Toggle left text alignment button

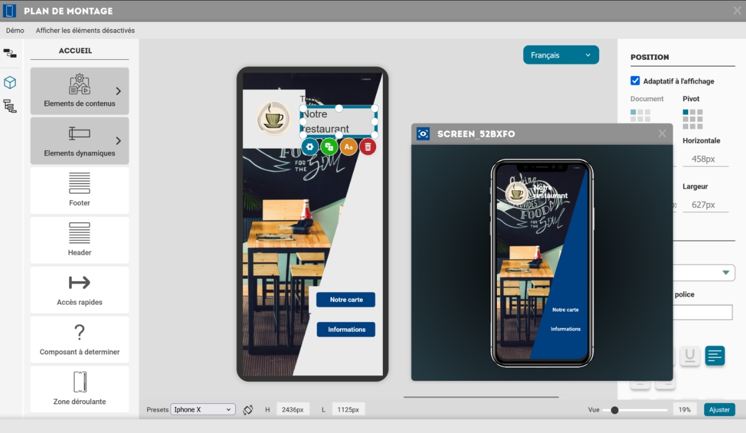715,355
